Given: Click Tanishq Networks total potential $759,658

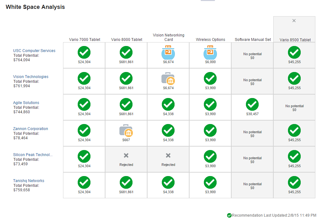Looking at the screenshot, I should 22,190.
